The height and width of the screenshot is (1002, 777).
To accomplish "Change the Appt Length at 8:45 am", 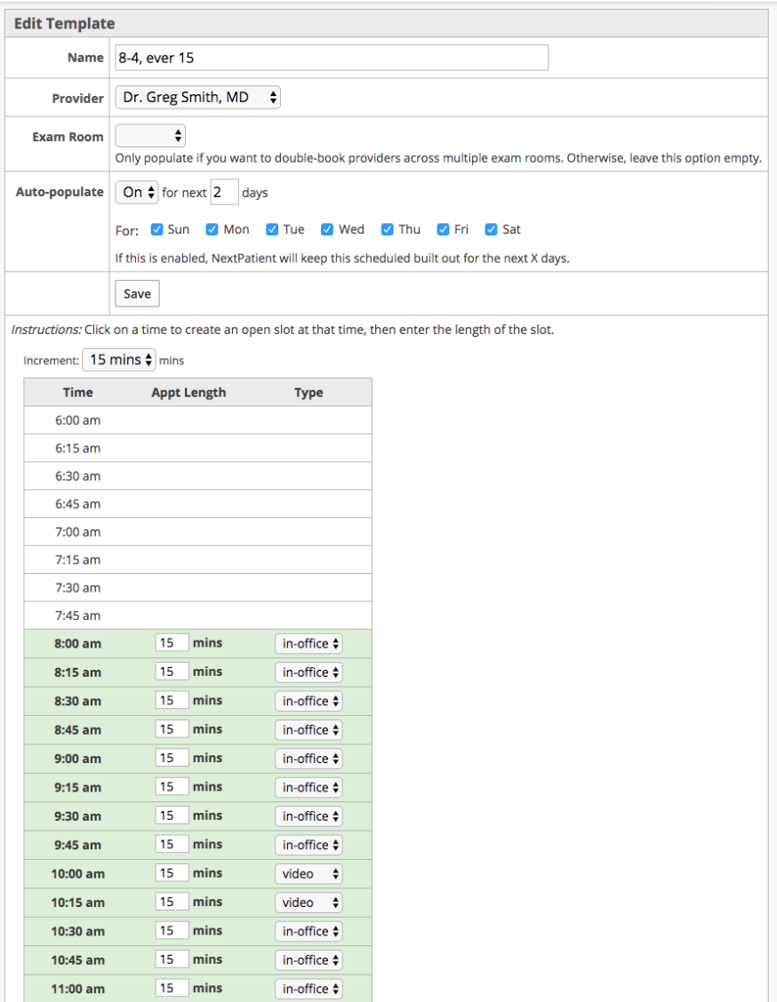I will (172, 729).
